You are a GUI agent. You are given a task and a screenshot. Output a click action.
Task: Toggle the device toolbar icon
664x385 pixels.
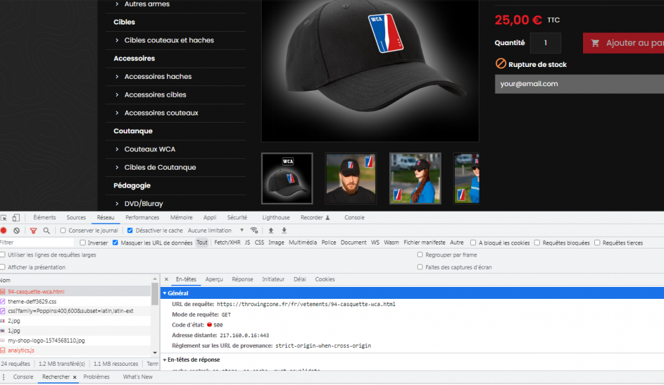16,218
